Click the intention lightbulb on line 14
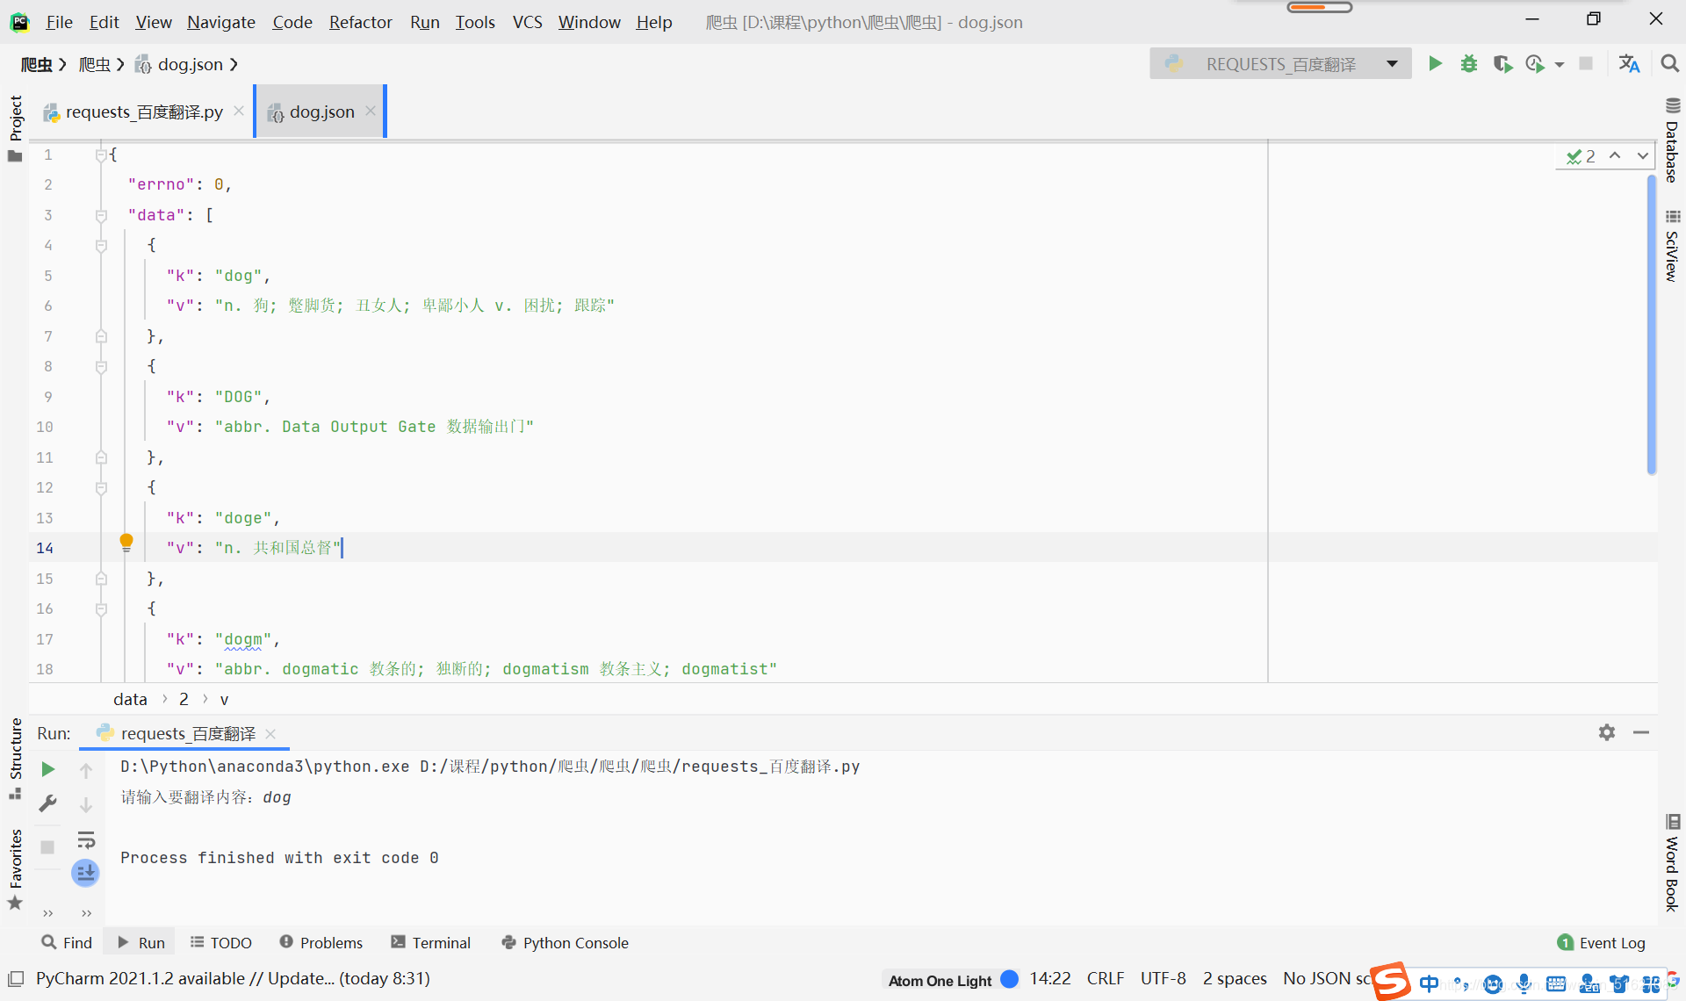1686x1001 pixels. [x=126, y=542]
